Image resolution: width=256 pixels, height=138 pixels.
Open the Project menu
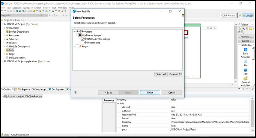pos(47,7)
